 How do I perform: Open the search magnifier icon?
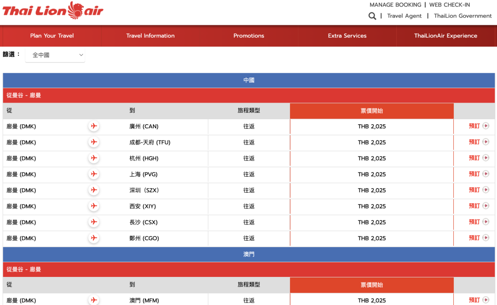(372, 16)
